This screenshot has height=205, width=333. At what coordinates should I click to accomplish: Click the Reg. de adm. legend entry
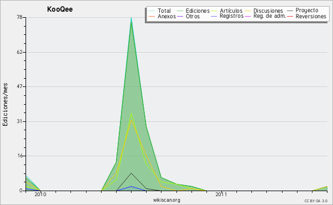pos(270,16)
